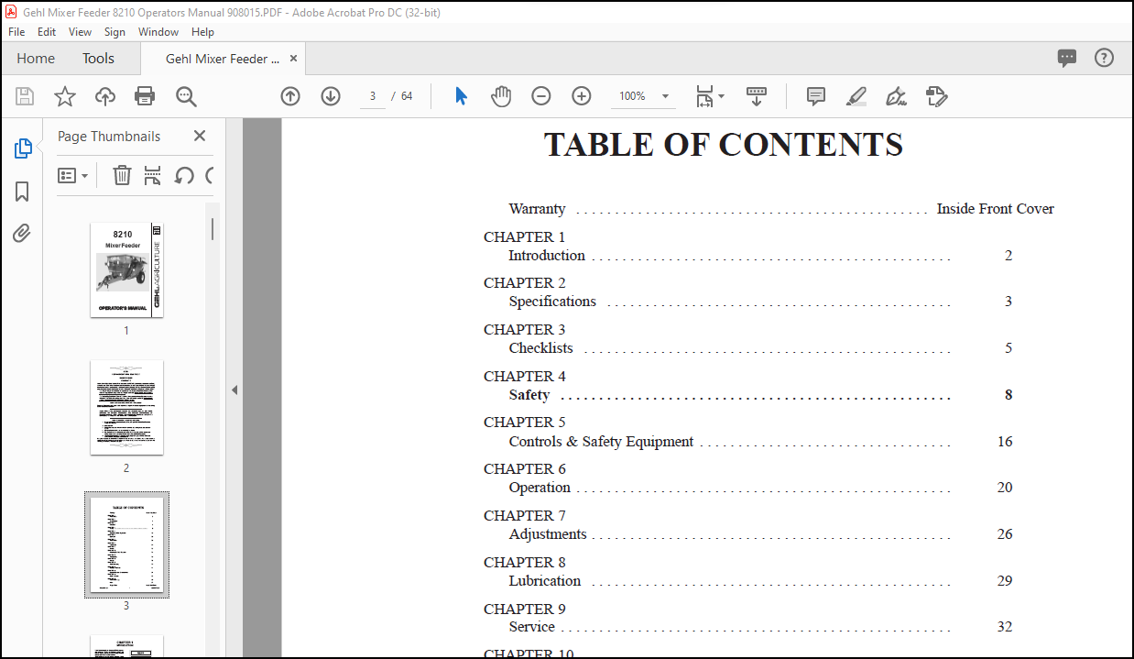This screenshot has width=1134, height=659.
Task: Click the Service contents entry
Action: [x=532, y=627]
